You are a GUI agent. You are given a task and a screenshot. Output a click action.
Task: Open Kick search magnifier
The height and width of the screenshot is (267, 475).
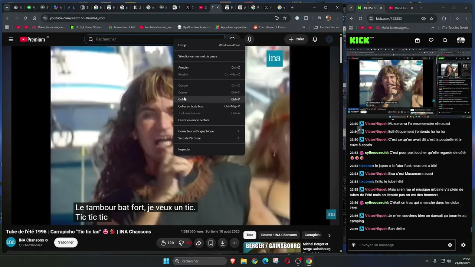pyautogui.click(x=445, y=40)
